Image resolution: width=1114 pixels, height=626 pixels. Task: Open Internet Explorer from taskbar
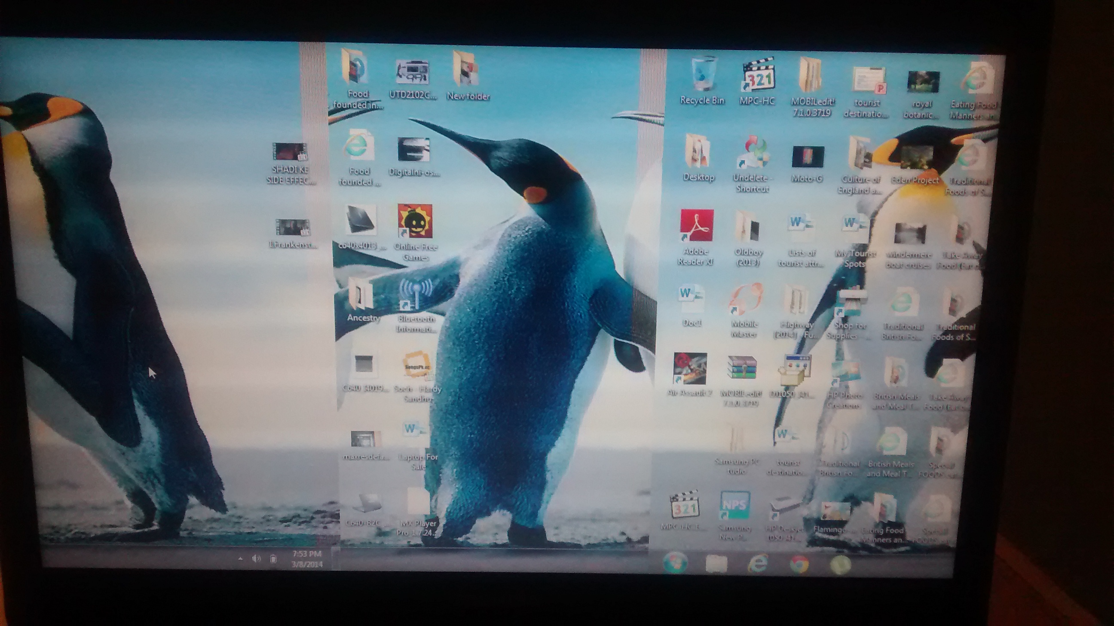(758, 564)
